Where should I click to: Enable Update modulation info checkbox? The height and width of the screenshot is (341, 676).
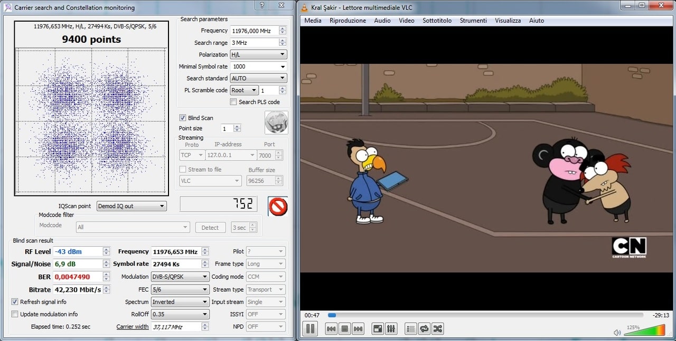click(x=15, y=314)
